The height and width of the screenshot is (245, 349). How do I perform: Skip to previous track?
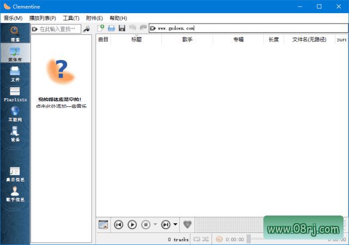[118, 224]
